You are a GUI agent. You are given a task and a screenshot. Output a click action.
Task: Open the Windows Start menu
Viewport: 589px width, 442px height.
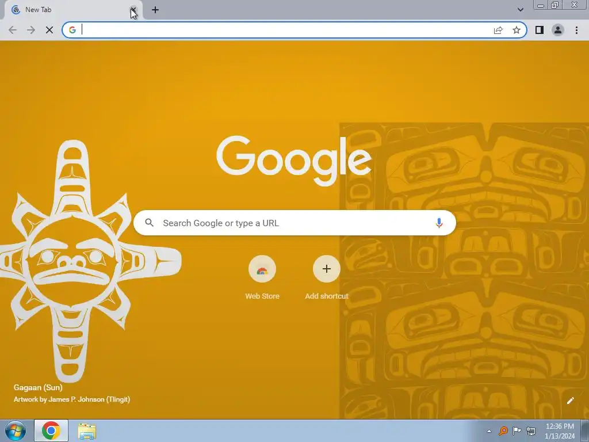coord(16,430)
